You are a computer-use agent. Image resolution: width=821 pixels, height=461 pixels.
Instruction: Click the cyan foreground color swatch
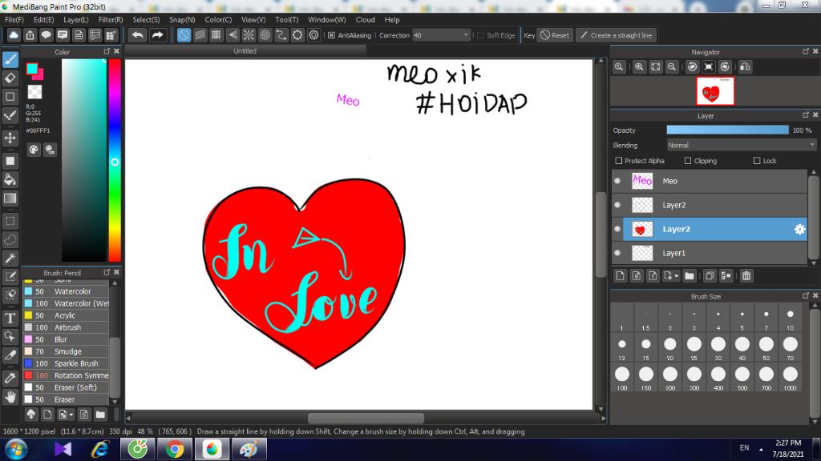click(x=31, y=68)
